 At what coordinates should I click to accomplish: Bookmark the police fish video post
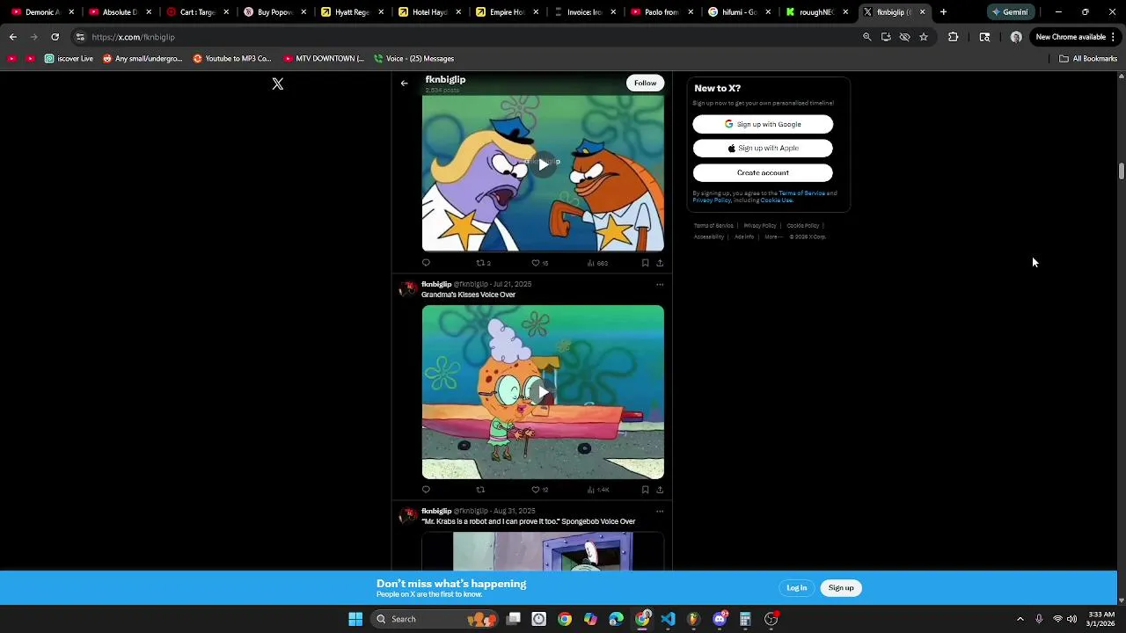645,263
